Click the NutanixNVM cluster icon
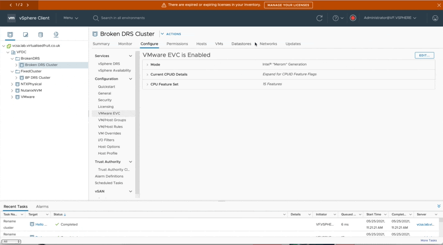The height and width of the screenshot is (245, 443). coord(18,90)
